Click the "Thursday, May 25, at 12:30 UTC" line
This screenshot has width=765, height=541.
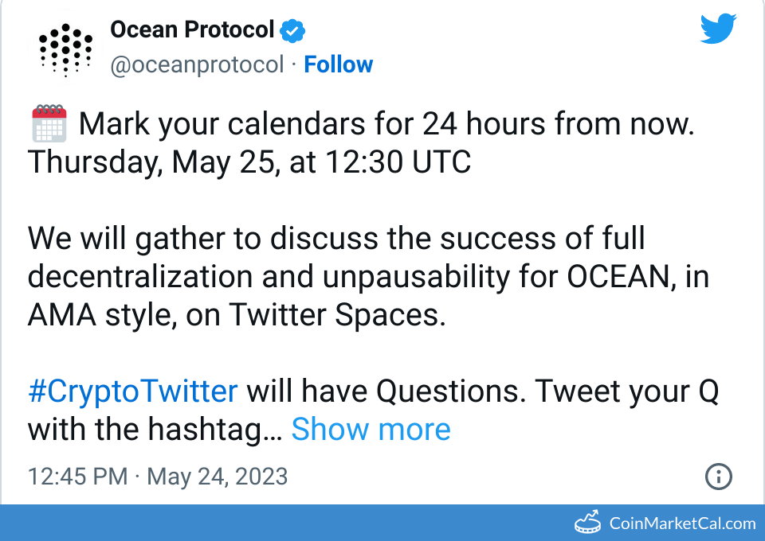249,163
